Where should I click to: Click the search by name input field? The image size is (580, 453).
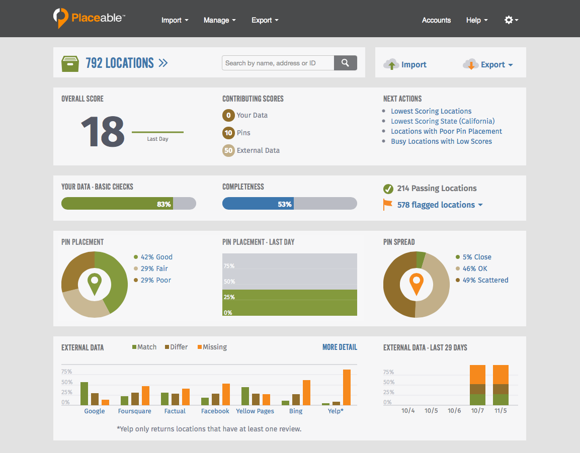click(x=278, y=63)
